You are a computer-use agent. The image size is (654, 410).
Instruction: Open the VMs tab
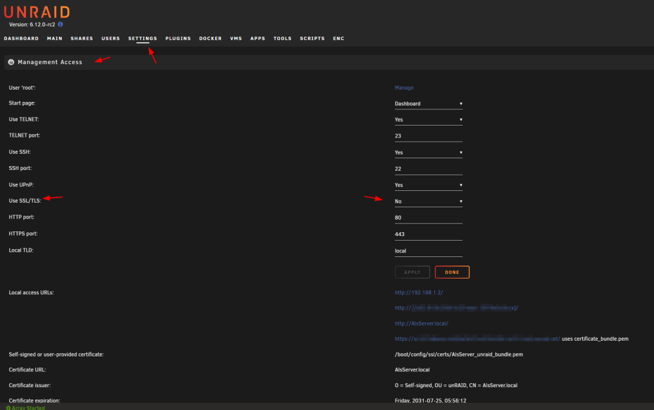(236, 39)
